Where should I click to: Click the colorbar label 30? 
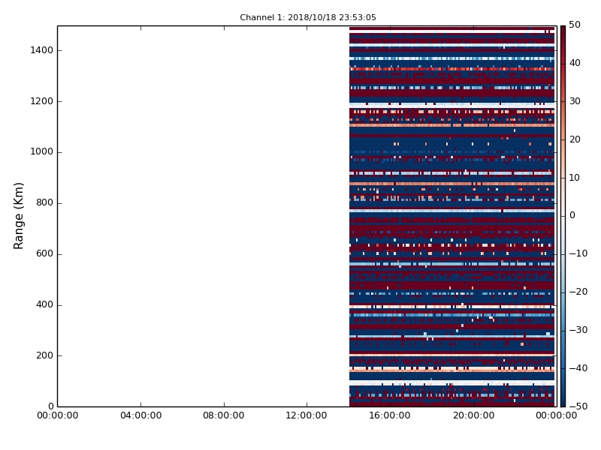pos(575,101)
